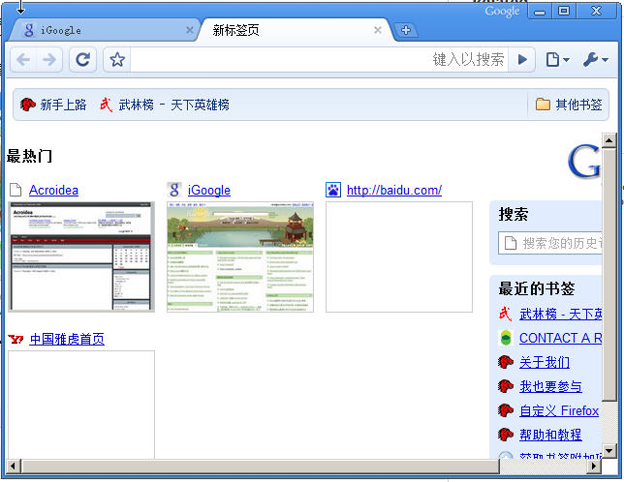The image size is (624, 482).
Task: Open a new tab with plus button
Action: (406, 30)
